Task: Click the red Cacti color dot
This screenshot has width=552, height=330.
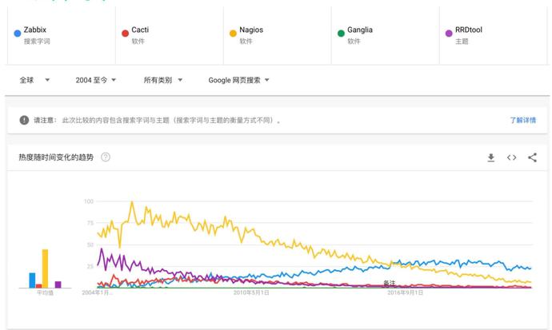Action: click(125, 34)
